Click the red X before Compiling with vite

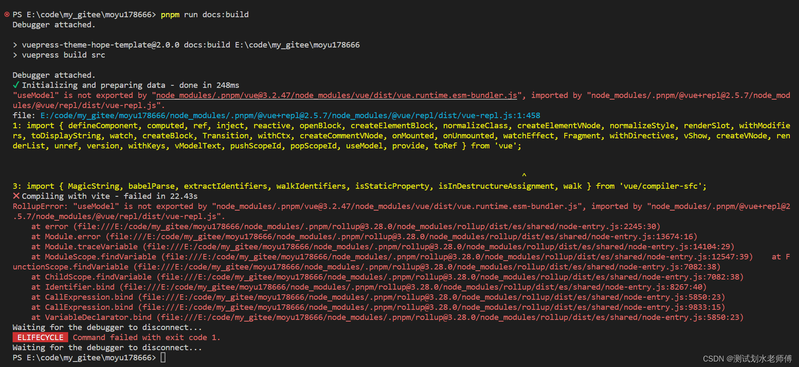click(x=16, y=196)
